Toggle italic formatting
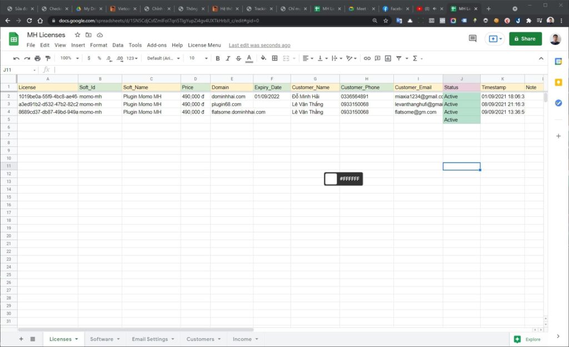Image resolution: width=569 pixels, height=347 pixels. (x=228, y=58)
